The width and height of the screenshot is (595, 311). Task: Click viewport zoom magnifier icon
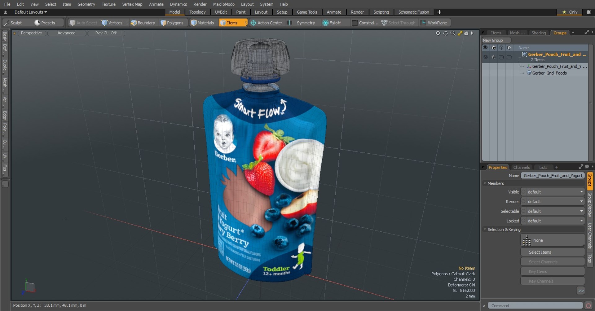(x=453, y=33)
